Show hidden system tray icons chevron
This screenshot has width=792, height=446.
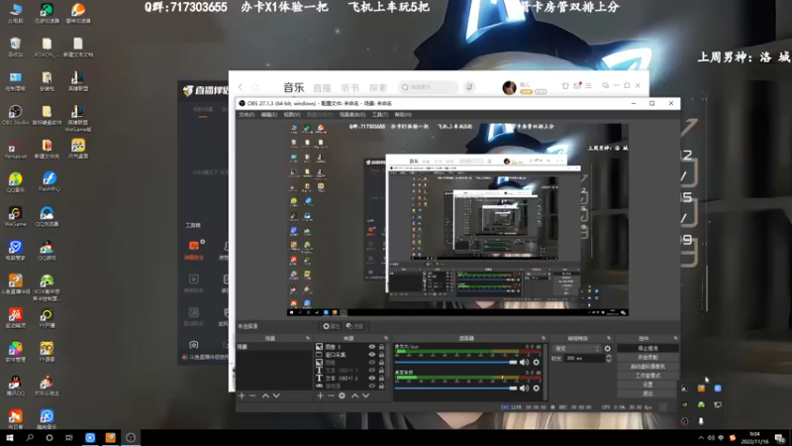coord(701,438)
